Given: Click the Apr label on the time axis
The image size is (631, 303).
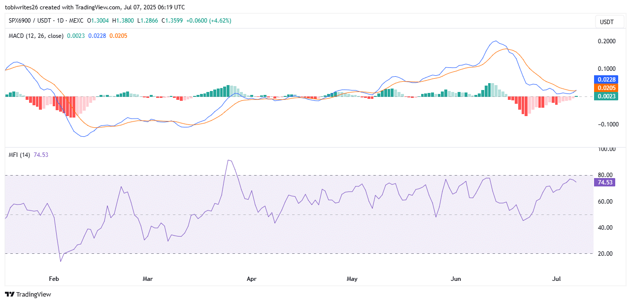Looking at the screenshot, I should pos(251,279).
